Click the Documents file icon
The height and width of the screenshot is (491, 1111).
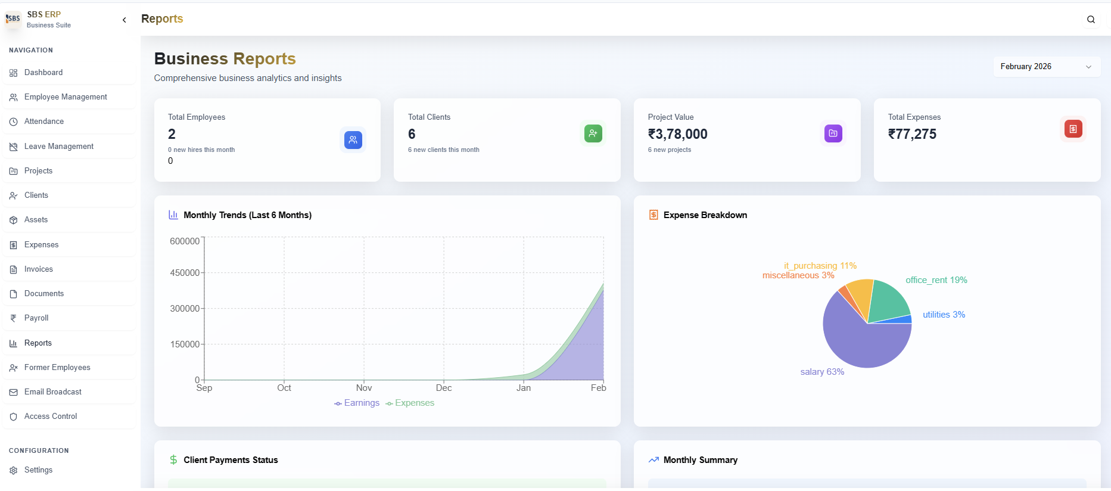click(x=14, y=294)
